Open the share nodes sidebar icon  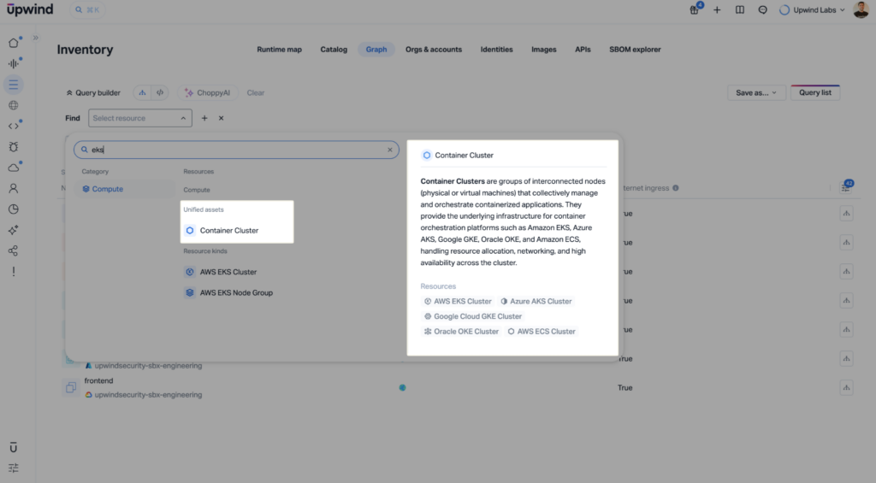pyautogui.click(x=14, y=250)
